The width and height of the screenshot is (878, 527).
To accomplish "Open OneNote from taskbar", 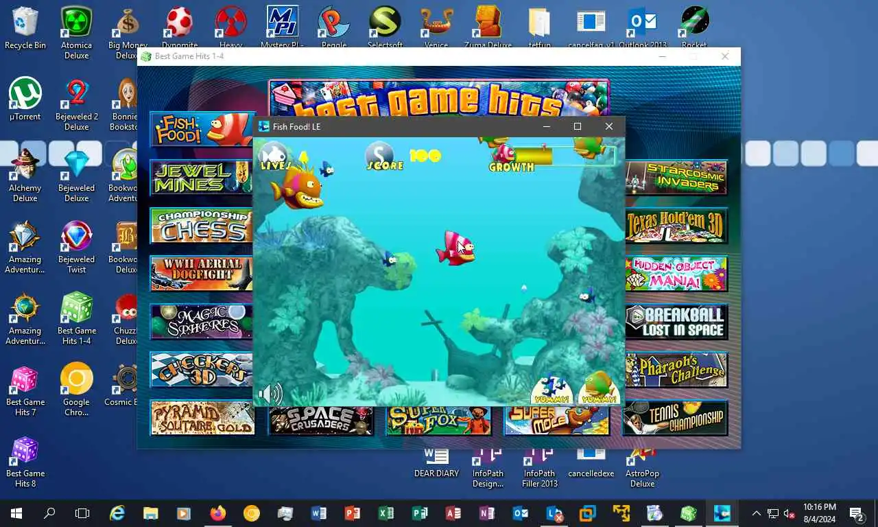I will 486,513.
